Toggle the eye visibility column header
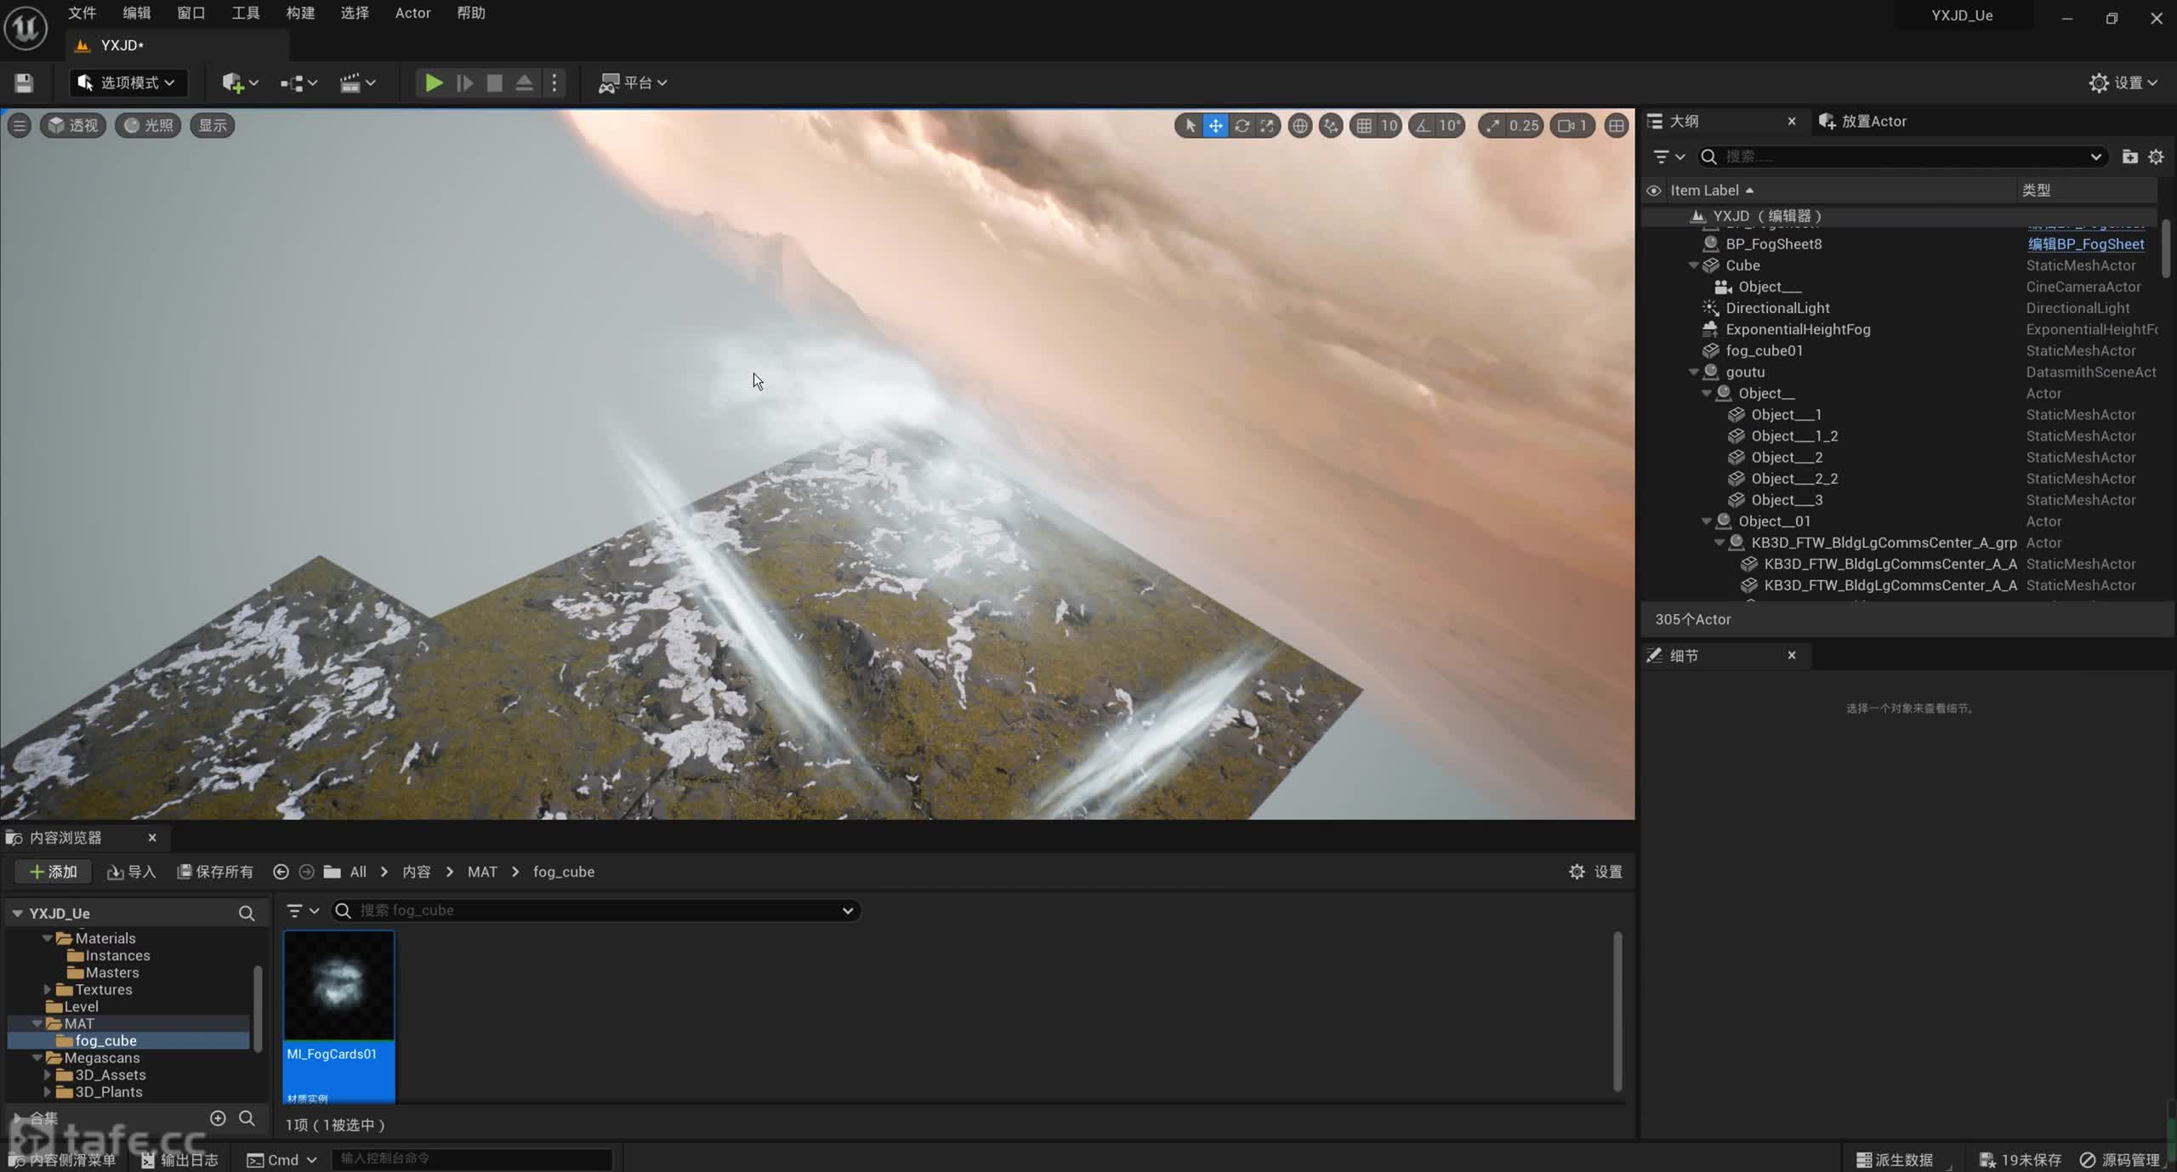 pyautogui.click(x=1653, y=191)
